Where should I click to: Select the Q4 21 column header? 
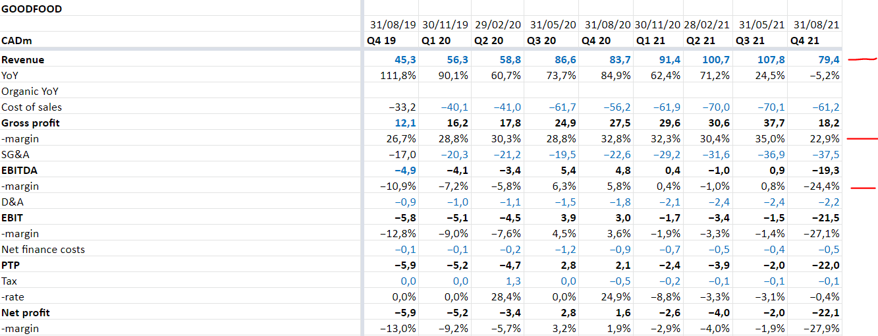pos(806,41)
